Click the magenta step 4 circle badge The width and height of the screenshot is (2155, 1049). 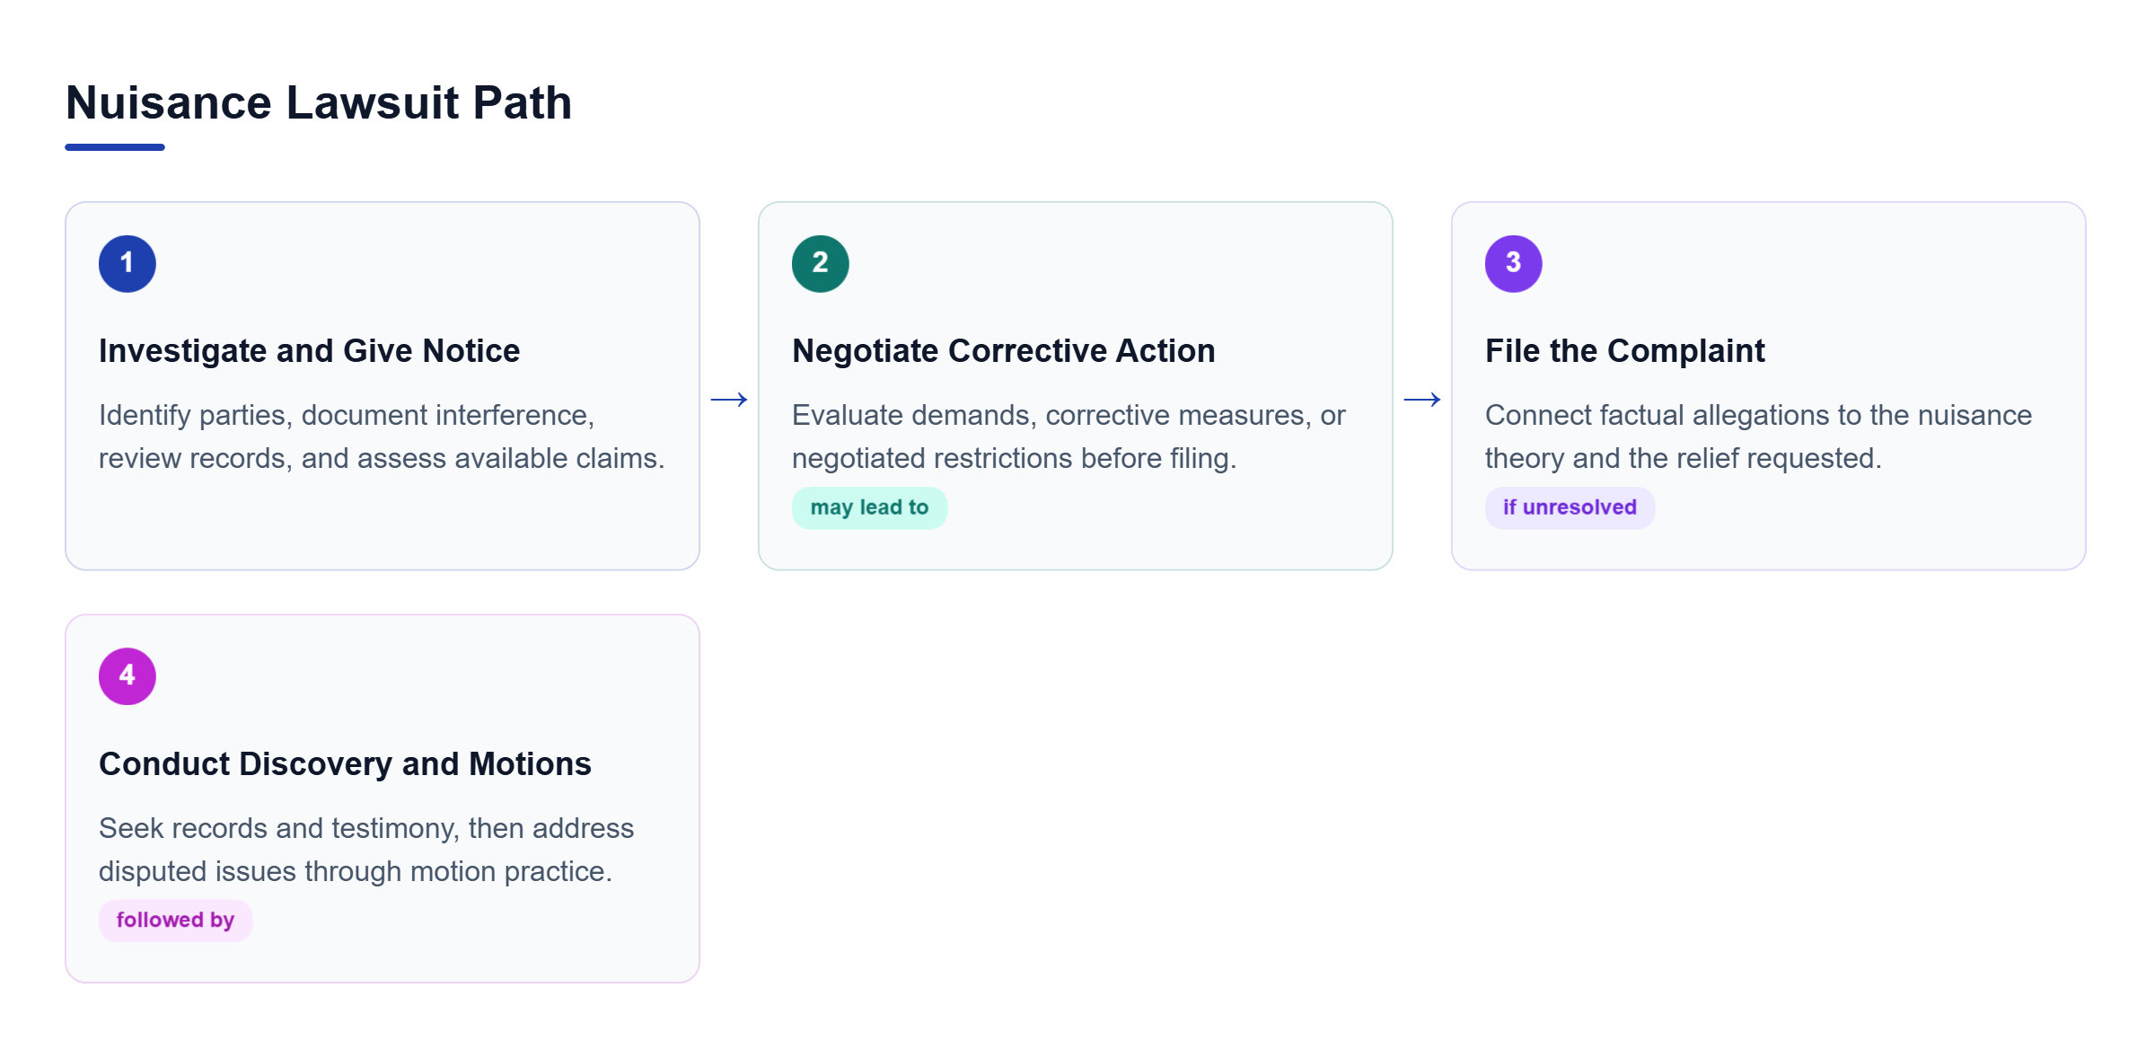tap(128, 676)
